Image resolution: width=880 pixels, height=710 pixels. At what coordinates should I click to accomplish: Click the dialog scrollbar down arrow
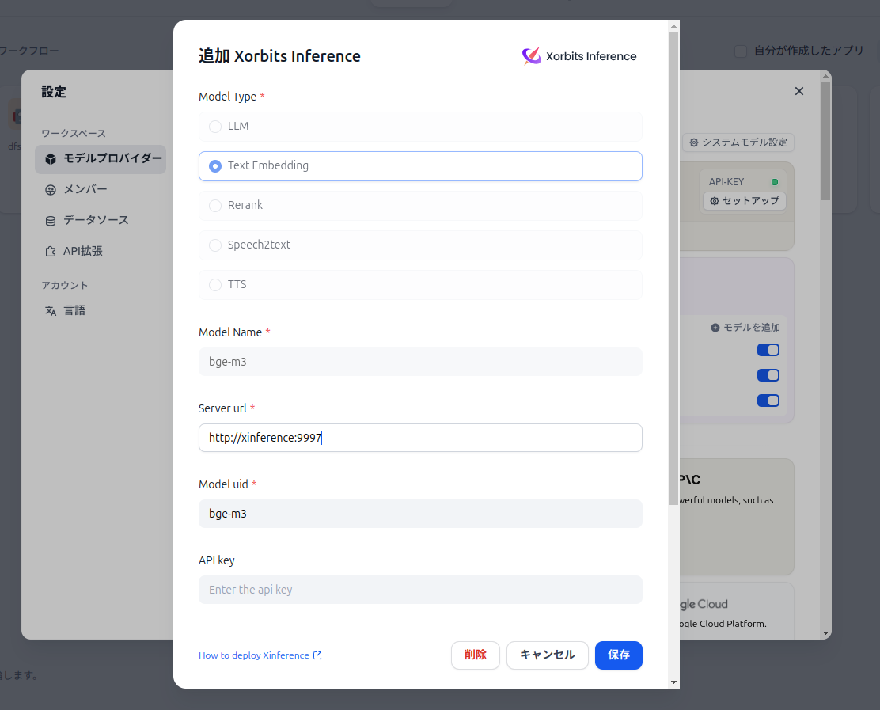pos(673,682)
